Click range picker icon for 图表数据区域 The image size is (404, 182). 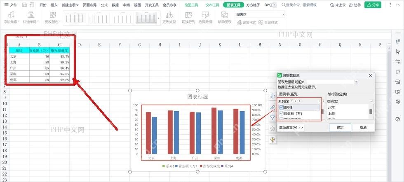coord(356,82)
